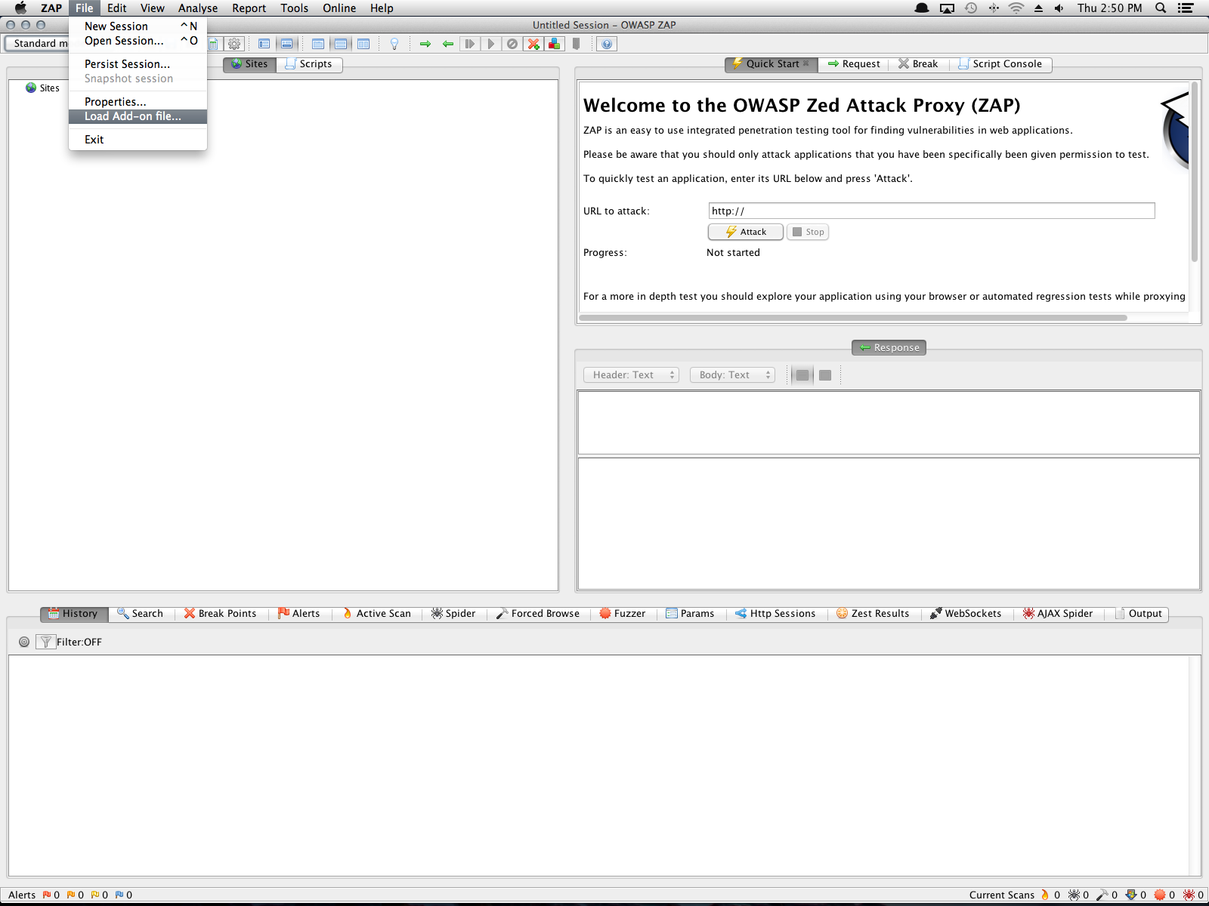
Task: Open the AJAX Spider tab
Action: point(1058,614)
